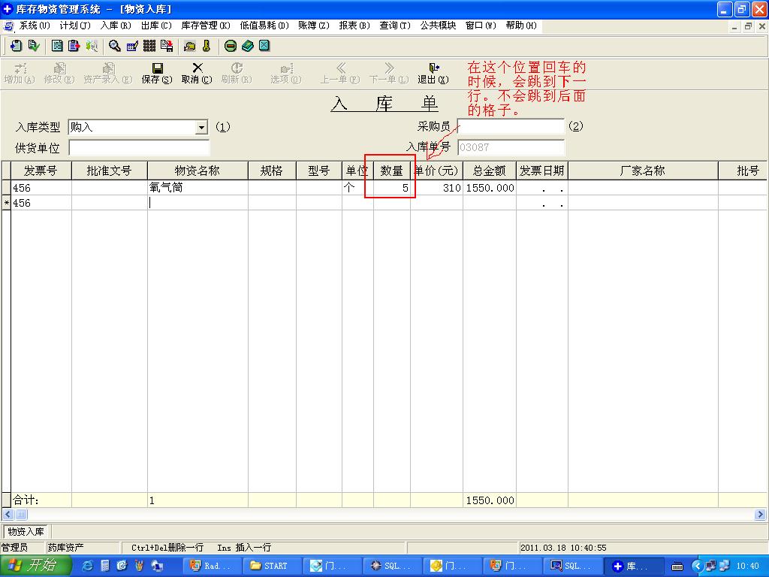Click the taskbar clock showing 10:40
Screen dimensions: 769x577
[x=747, y=566]
